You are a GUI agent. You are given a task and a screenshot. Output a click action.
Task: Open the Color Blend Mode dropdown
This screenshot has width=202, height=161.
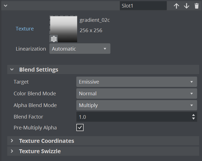click(x=136, y=94)
